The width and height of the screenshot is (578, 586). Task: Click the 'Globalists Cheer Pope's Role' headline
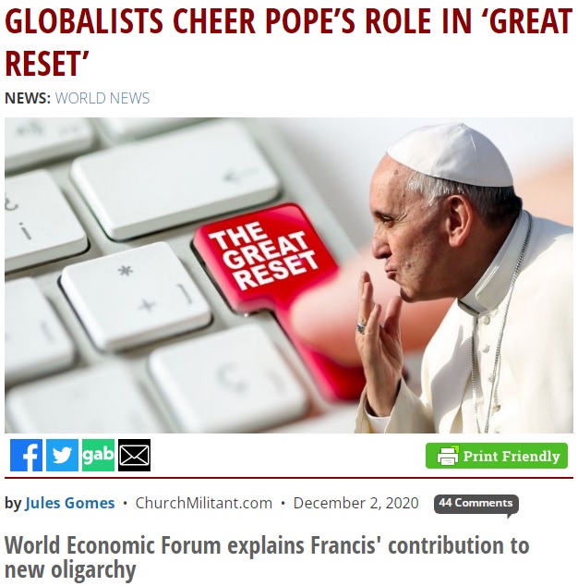coord(288,42)
